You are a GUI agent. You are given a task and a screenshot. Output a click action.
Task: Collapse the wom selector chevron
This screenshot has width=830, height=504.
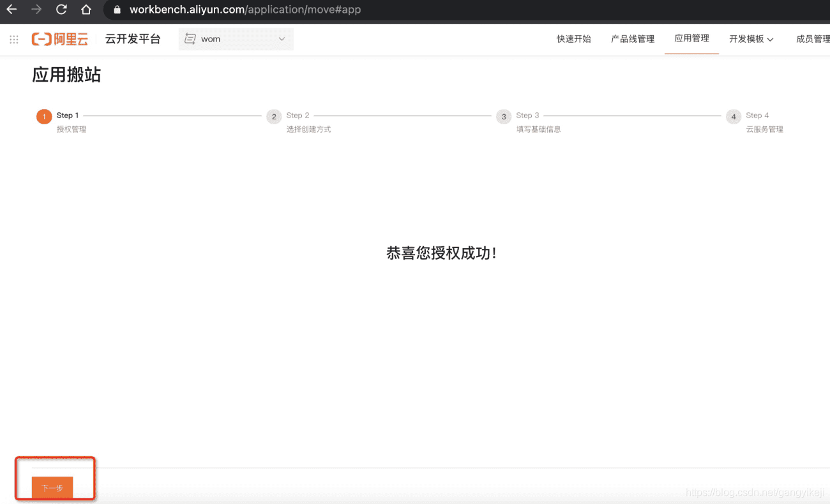point(282,38)
